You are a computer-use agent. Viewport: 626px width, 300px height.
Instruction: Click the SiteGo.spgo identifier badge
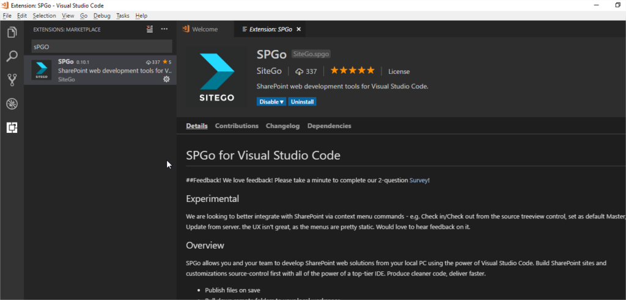click(311, 54)
